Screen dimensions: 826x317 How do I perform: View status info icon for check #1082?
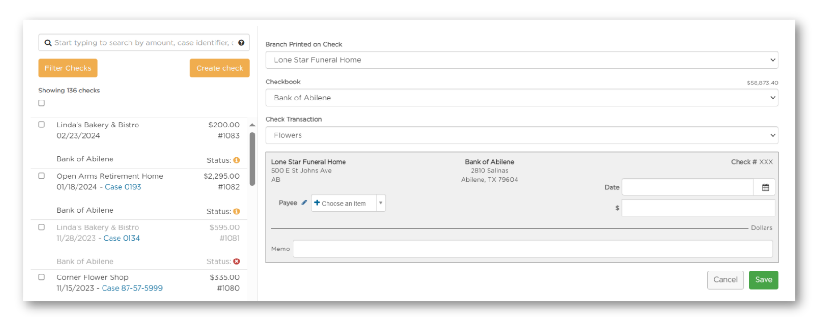(237, 211)
